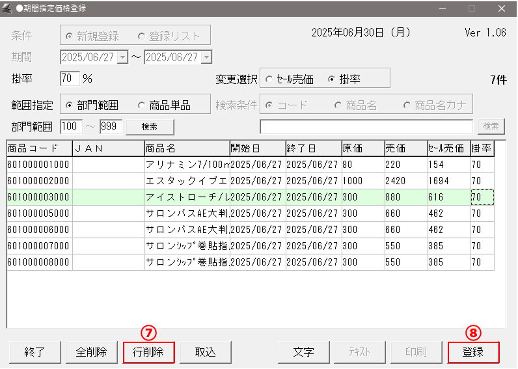Image resolution: width=518 pixels, height=369 pixels.
Task: Select the 商品単品 radio button
Action: (x=142, y=105)
